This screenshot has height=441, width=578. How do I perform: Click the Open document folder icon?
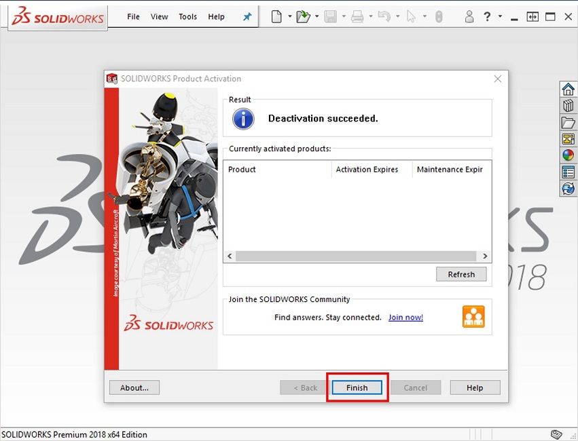click(302, 17)
